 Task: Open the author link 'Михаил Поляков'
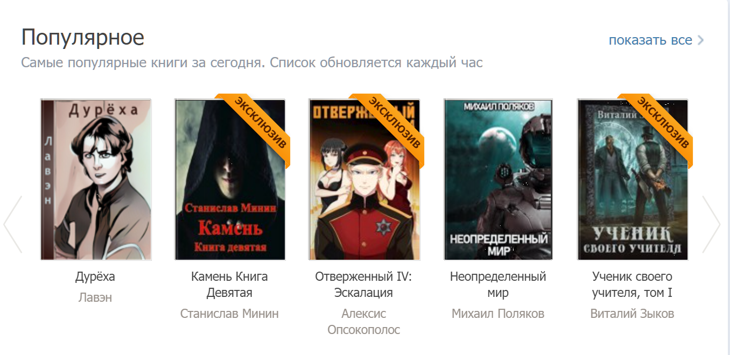tap(498, 314)
